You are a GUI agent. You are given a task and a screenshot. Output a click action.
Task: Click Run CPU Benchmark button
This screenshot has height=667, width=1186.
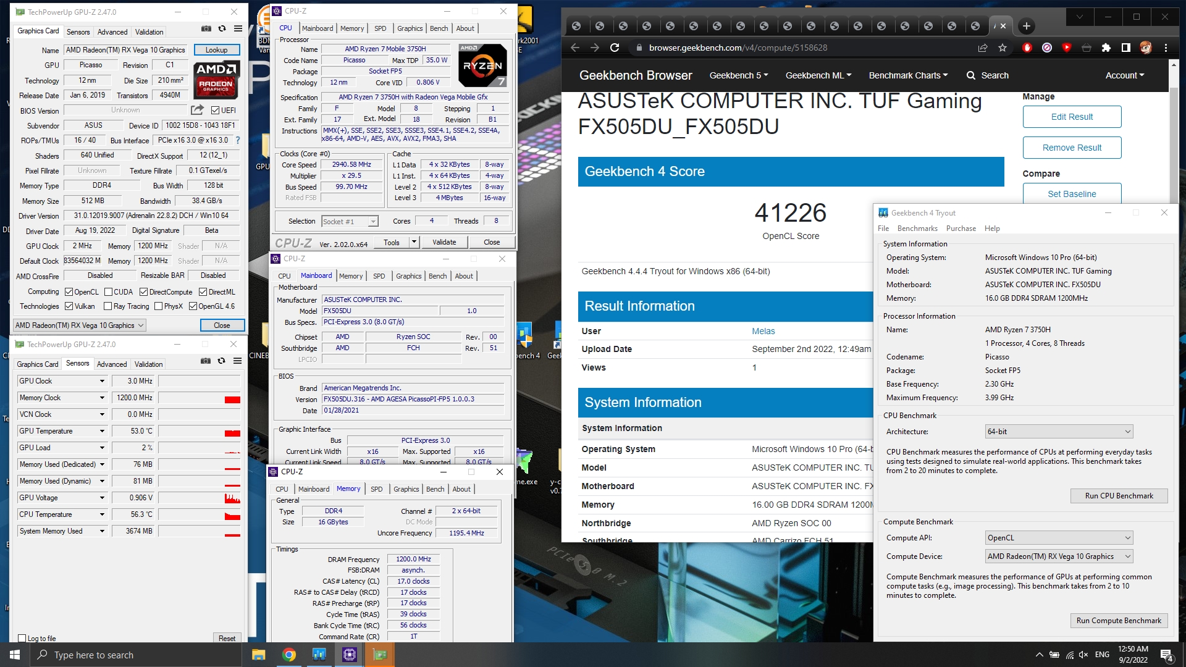[x=1119, y=495]
